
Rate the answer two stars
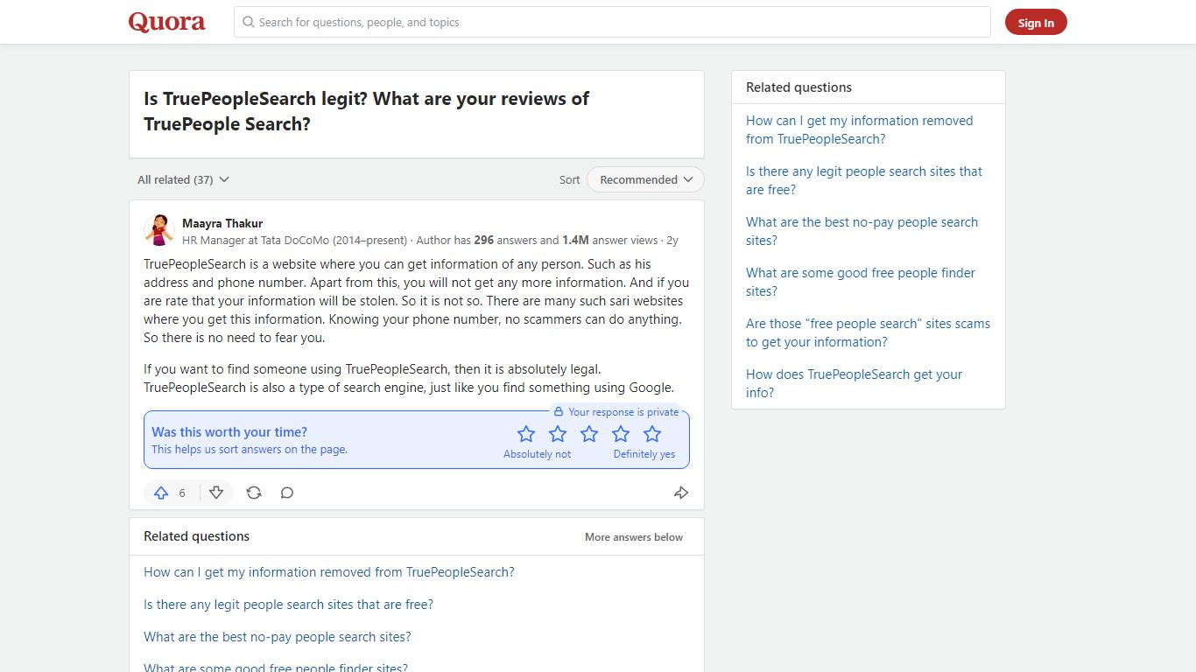558,434
